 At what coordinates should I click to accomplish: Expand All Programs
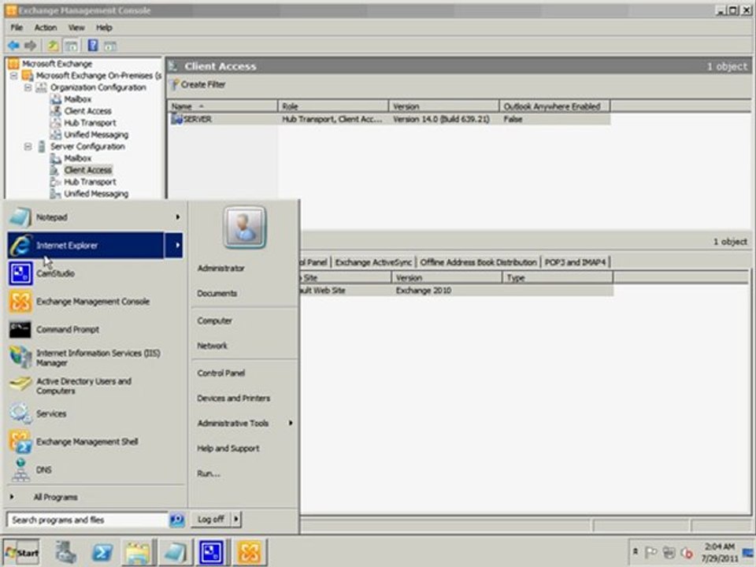[55, 497]
